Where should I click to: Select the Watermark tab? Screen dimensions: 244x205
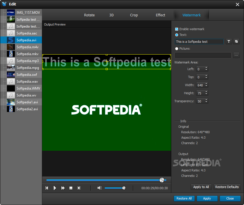(x=191, y=15)
